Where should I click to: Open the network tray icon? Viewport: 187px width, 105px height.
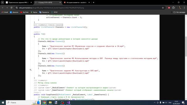pos(163,102)
